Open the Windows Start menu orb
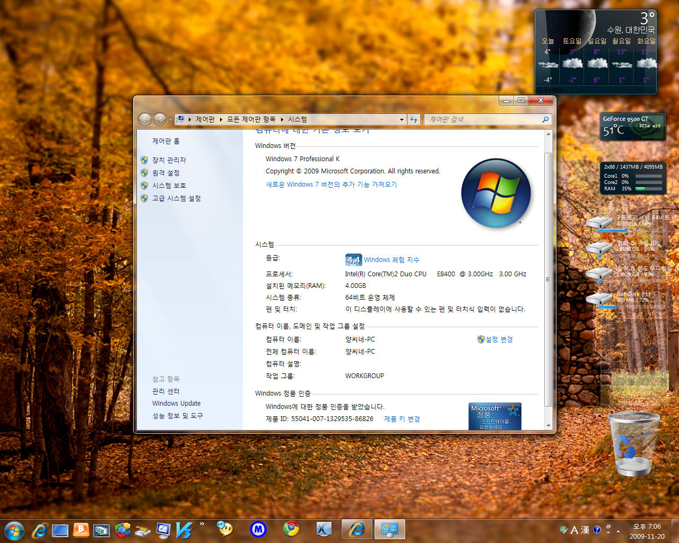This screenshot has height=543, width=679. tap(14, 530)
